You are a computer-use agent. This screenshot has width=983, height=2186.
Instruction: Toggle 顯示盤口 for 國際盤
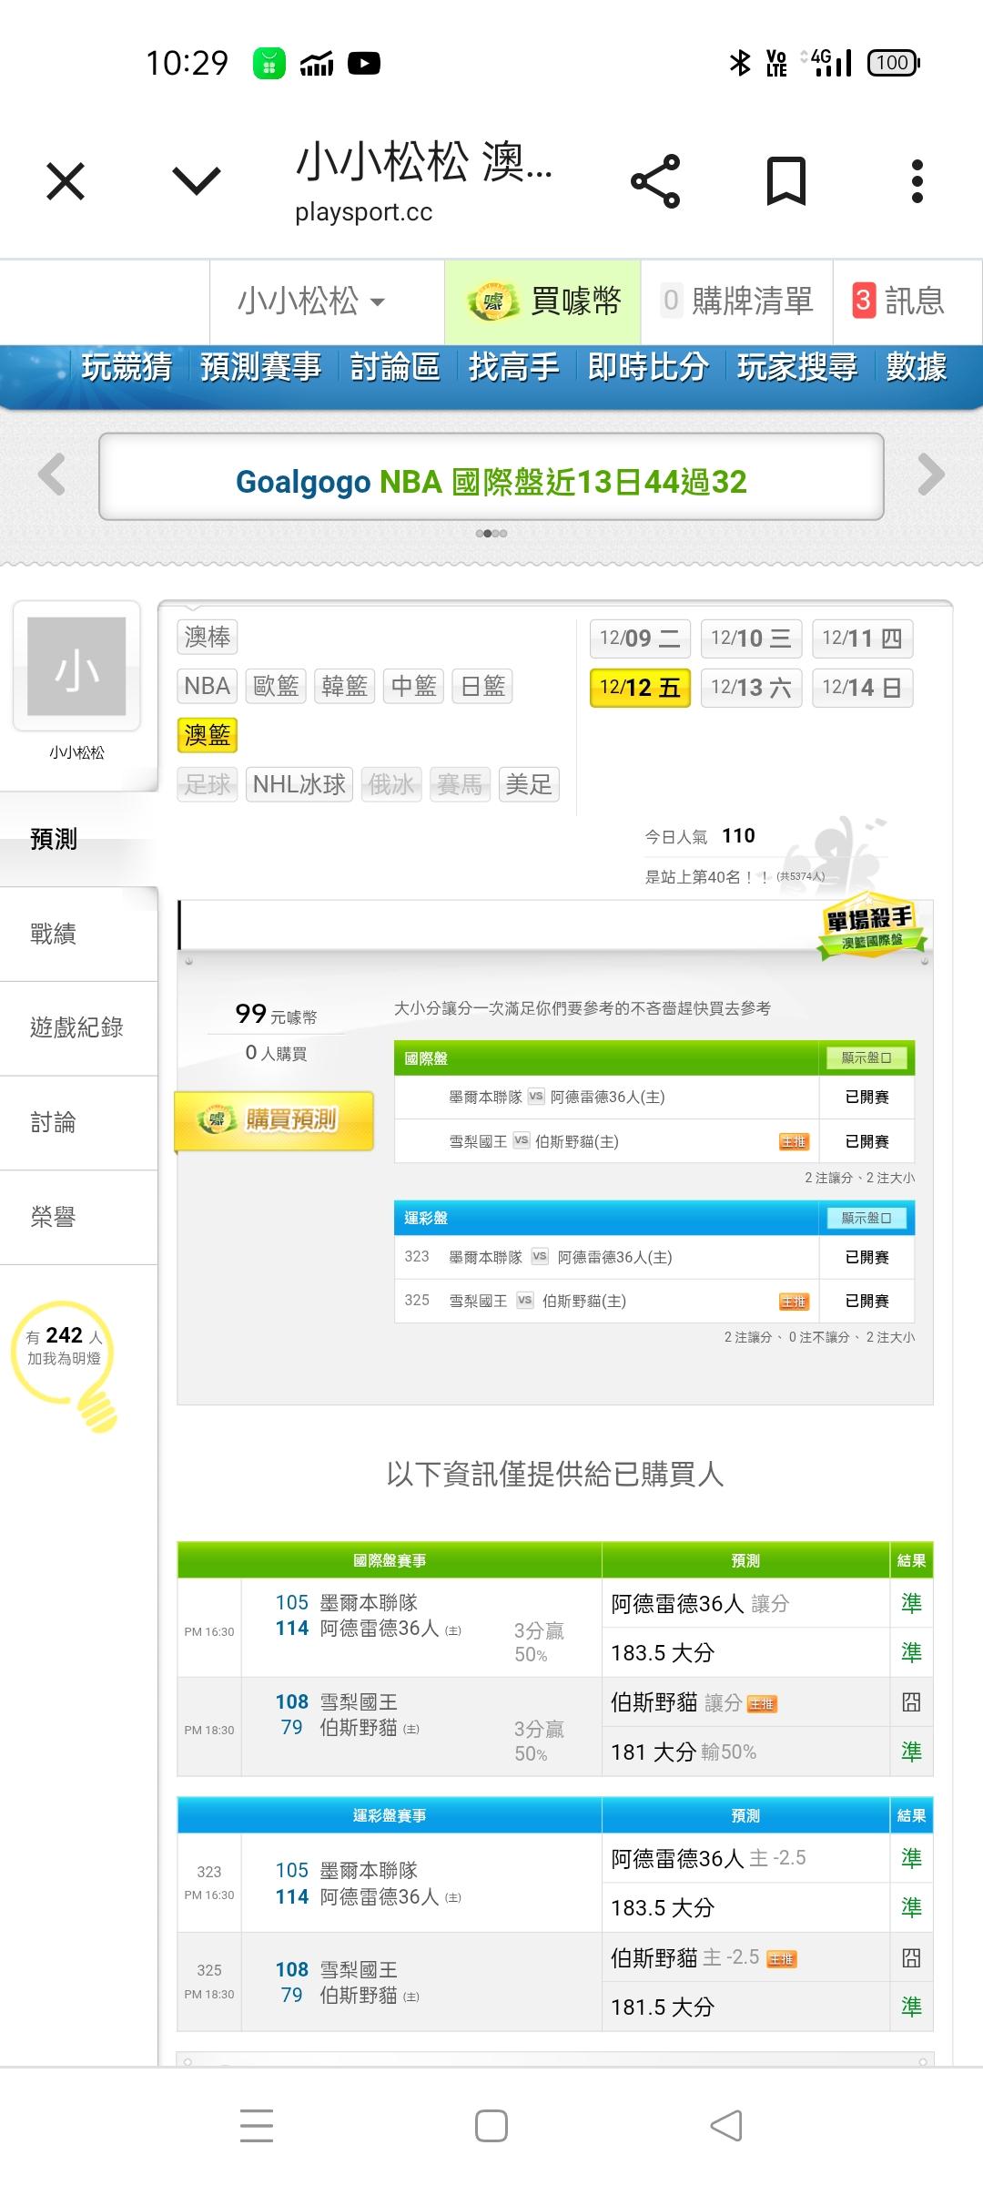[x=866, y=1058]
